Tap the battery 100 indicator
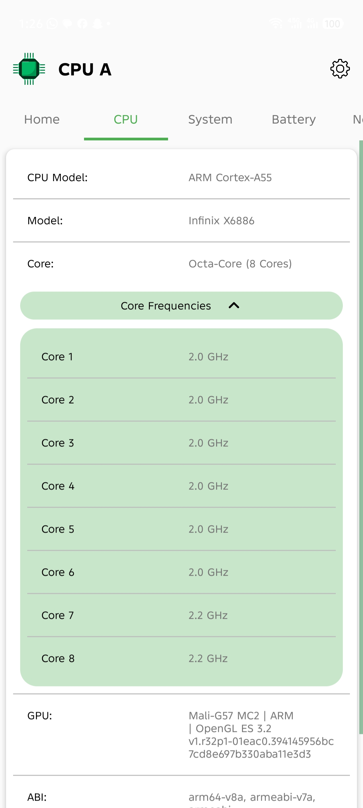 (332, 24)
